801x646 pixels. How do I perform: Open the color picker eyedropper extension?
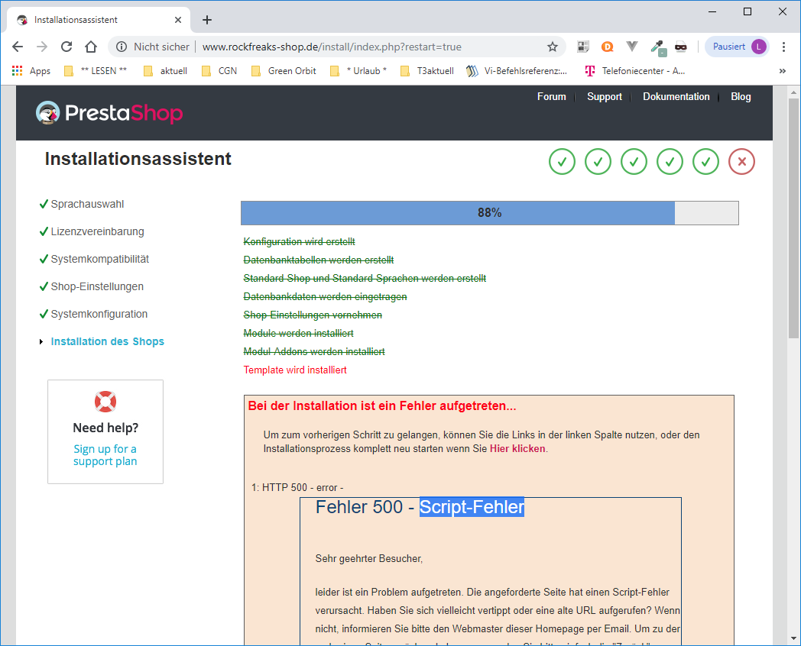[657, 47]
